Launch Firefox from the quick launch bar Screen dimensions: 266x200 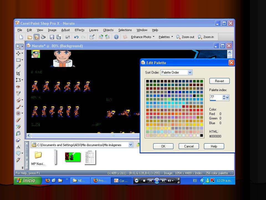pos(48,180)
